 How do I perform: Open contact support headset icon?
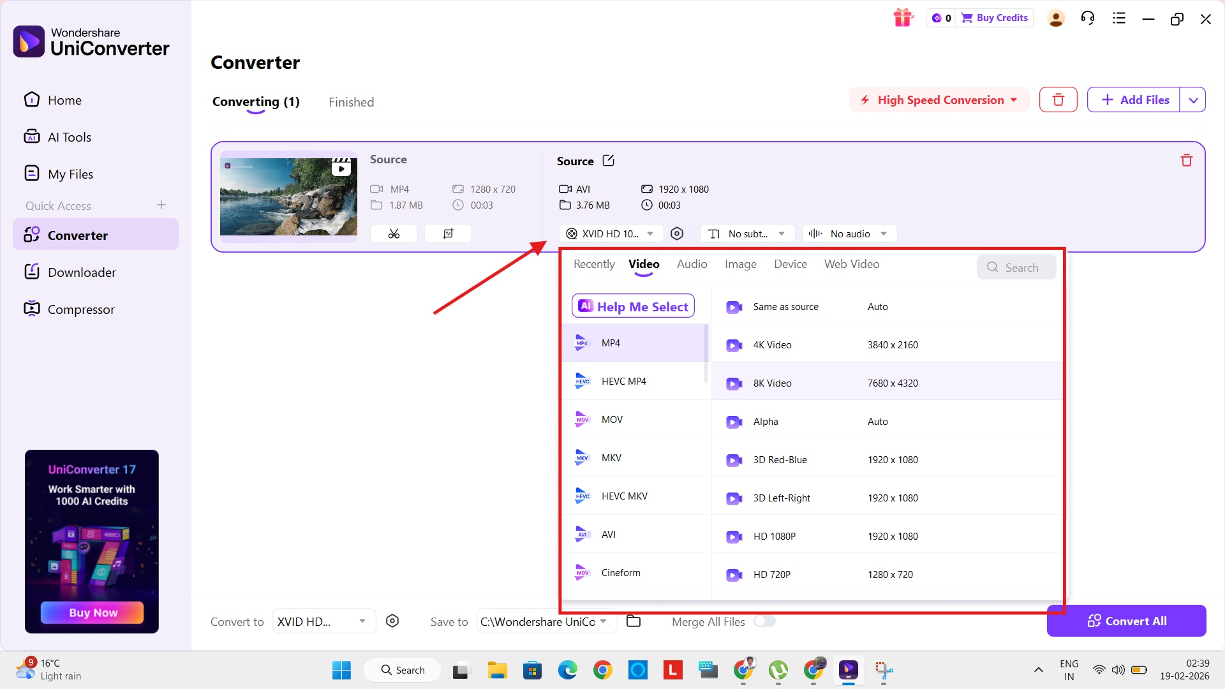(x=1088, y=18)
